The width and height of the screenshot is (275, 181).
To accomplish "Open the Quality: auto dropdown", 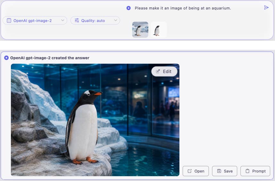I will [x=95, y=21].
